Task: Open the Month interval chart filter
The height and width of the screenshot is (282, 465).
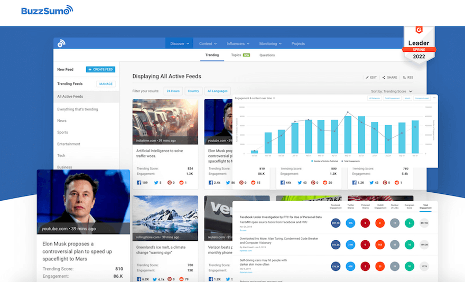Action: [x=407, y=98]
